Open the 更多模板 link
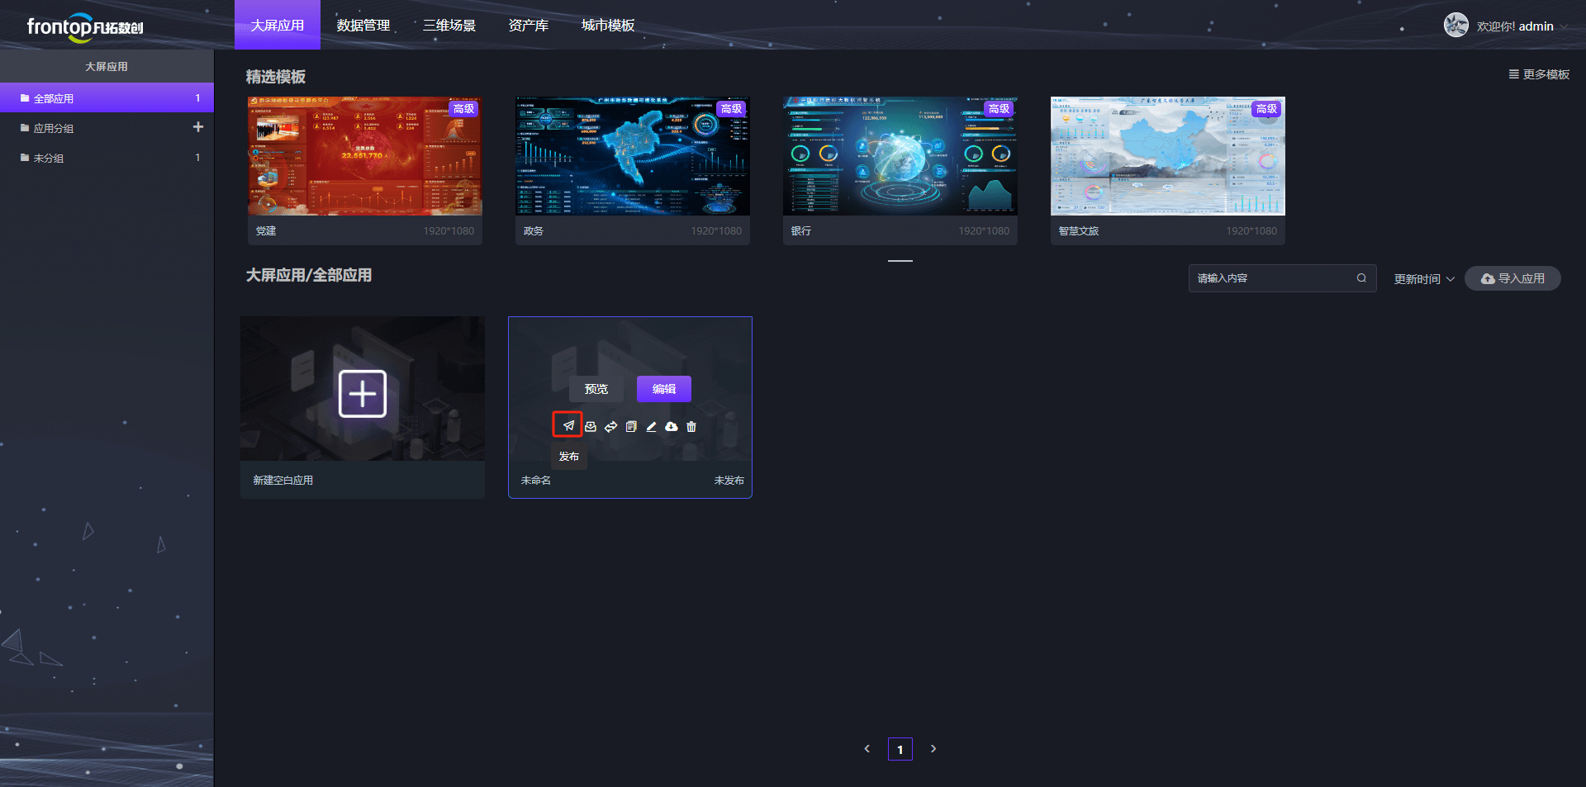The width and height of the screenshot is (1586, 787). tap(1539, 74)
